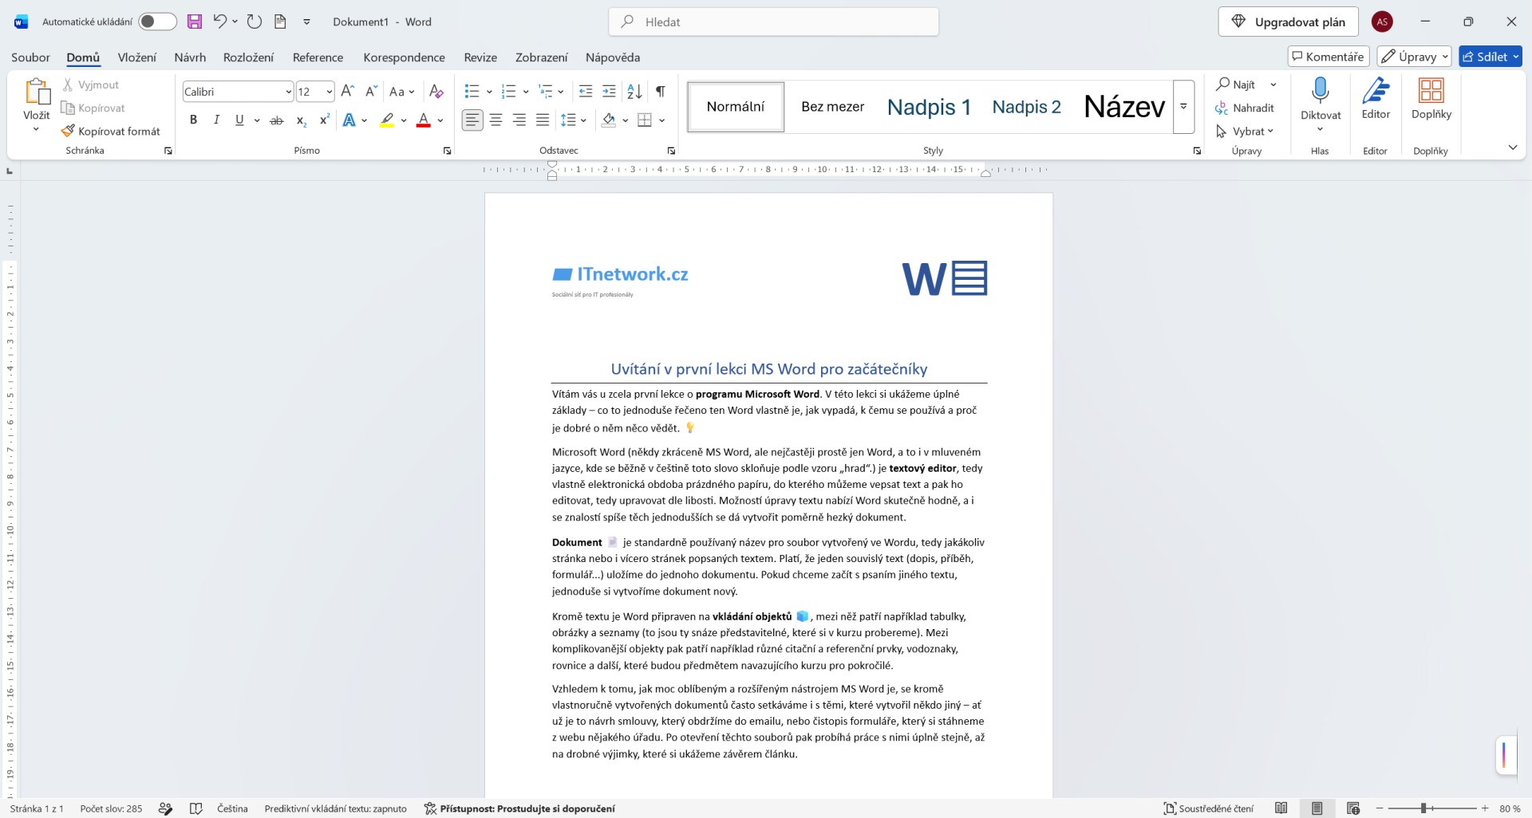
Task: Toggle underline formatting
Action: click(239, 120)
